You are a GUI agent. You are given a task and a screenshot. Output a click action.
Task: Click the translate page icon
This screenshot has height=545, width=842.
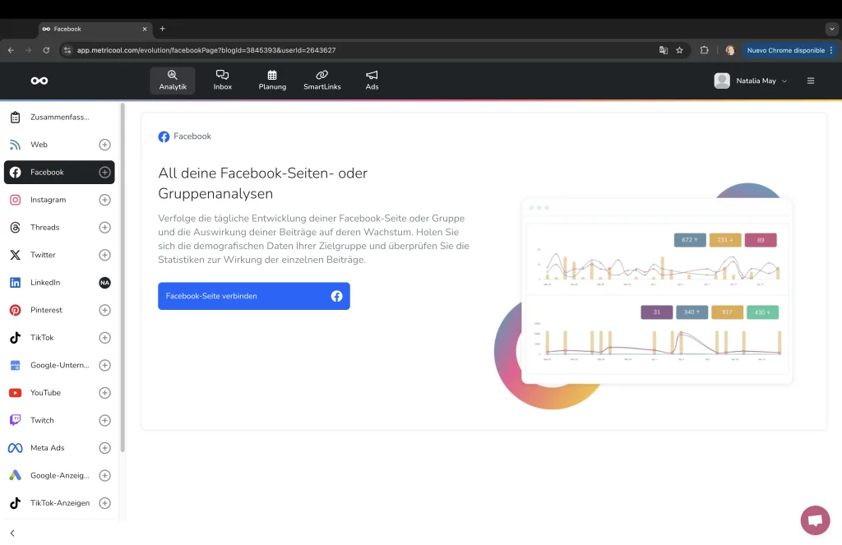[664, 50]
